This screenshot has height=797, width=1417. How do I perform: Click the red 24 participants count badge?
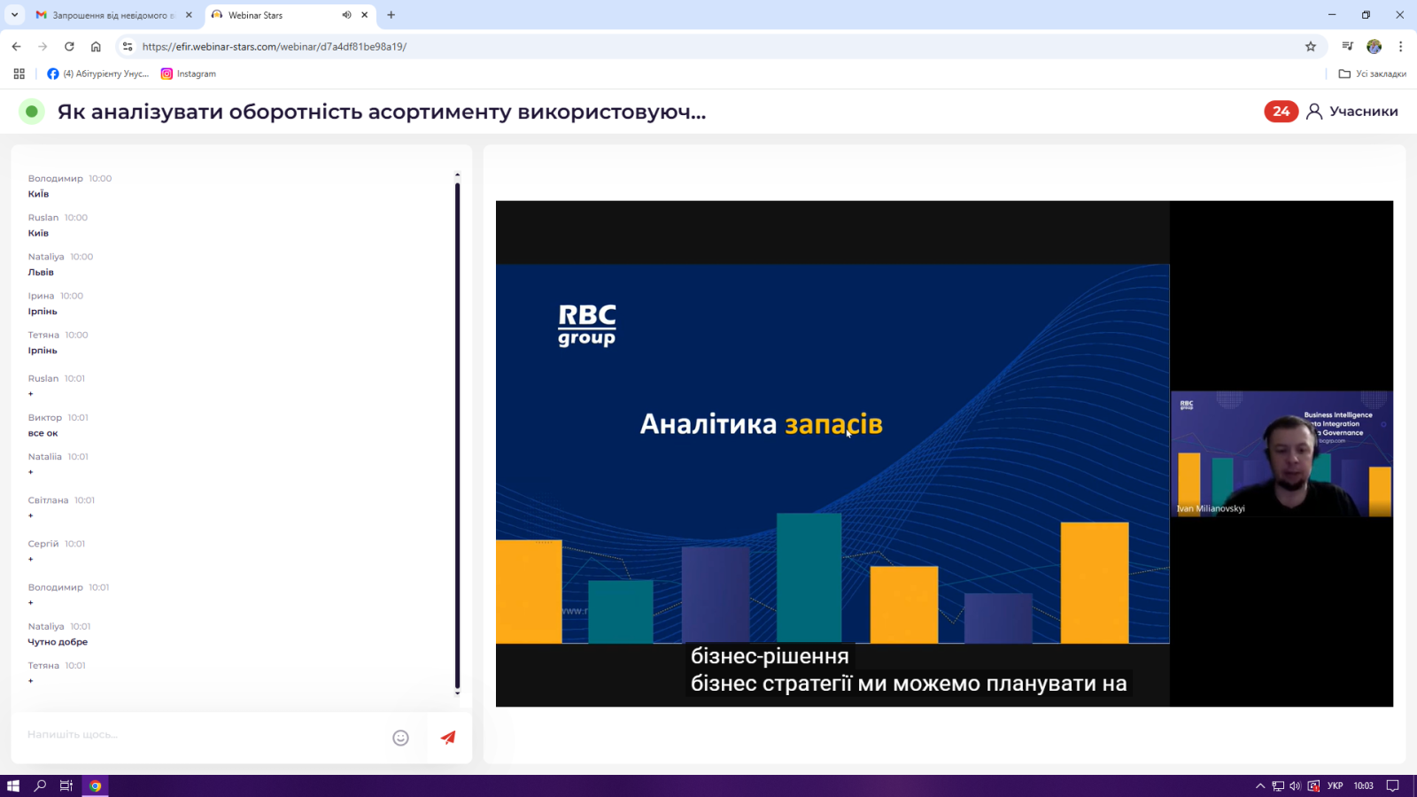click(x=1281, y=112)
